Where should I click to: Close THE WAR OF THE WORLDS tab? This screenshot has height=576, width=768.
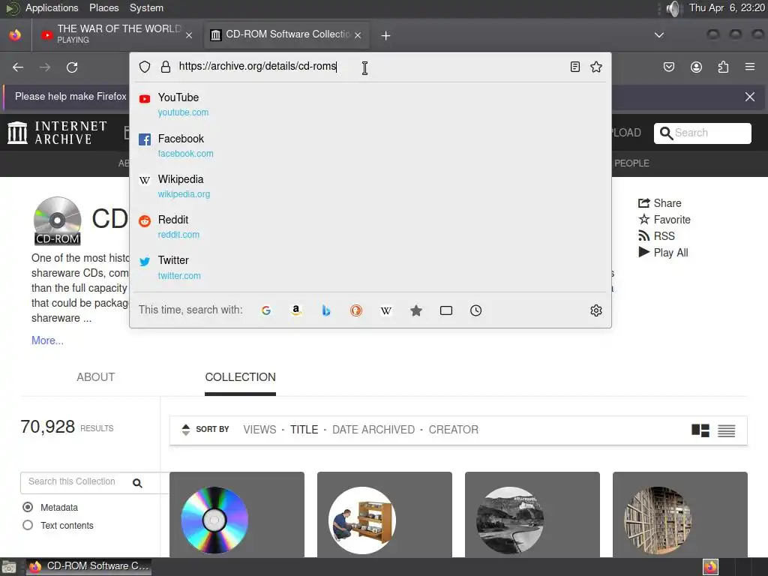click(x=189, y=35)
